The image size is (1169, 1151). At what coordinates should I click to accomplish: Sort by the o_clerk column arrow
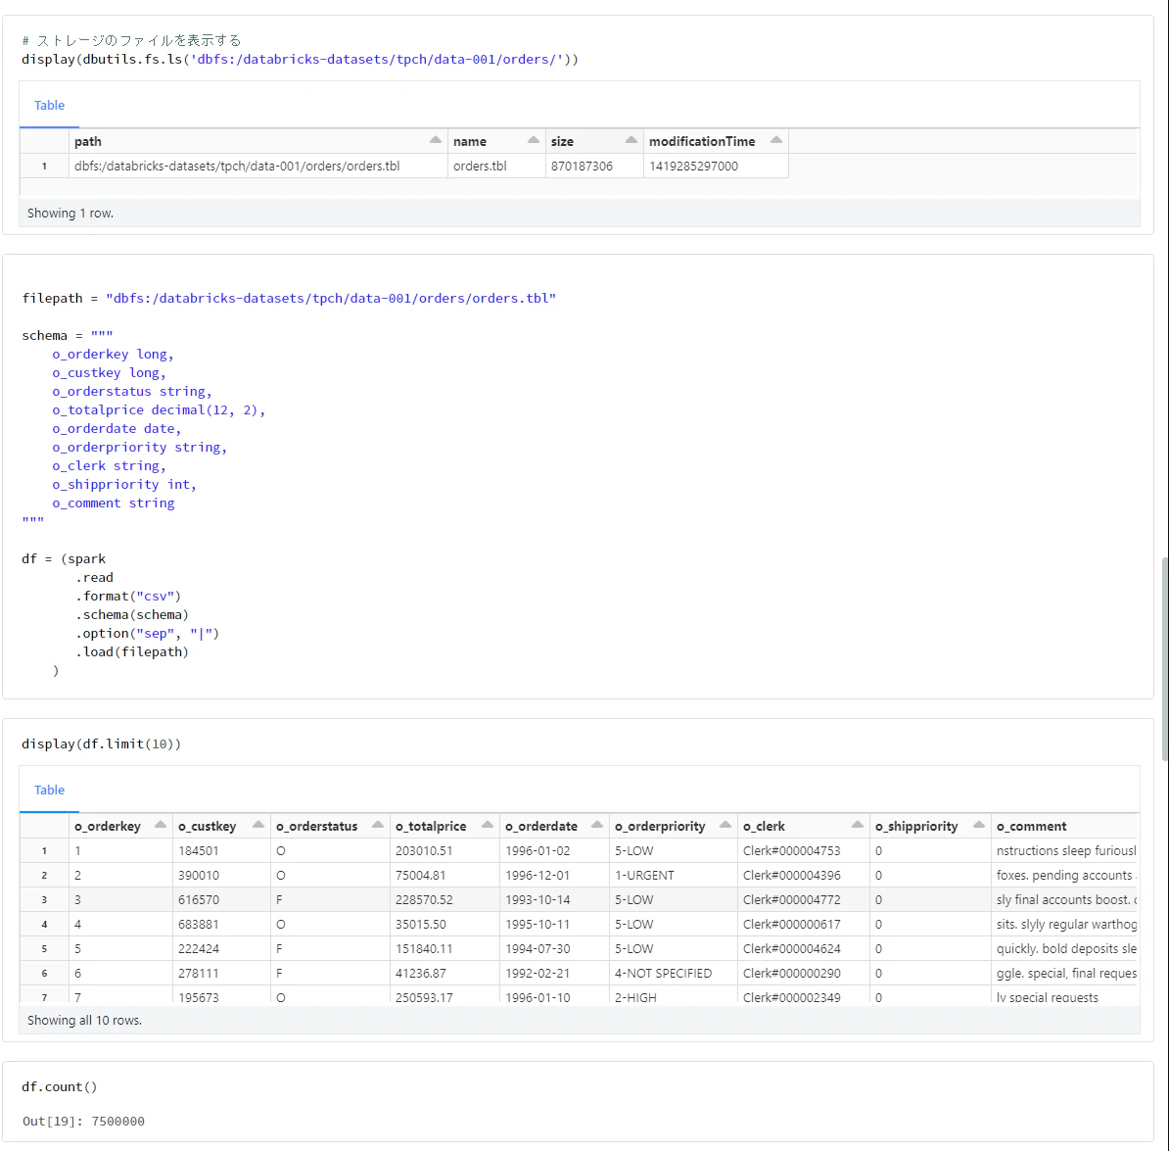point(858,825)
